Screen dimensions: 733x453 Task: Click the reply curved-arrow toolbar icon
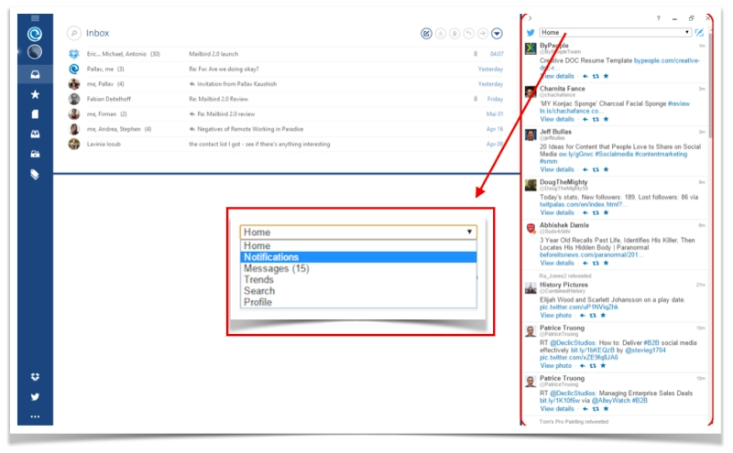pyautogui.click(x=468, y=34)
